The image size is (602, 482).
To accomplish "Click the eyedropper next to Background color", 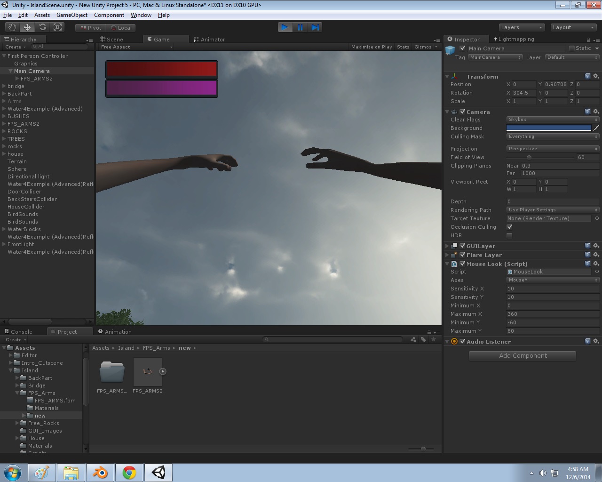I will 596,128.
